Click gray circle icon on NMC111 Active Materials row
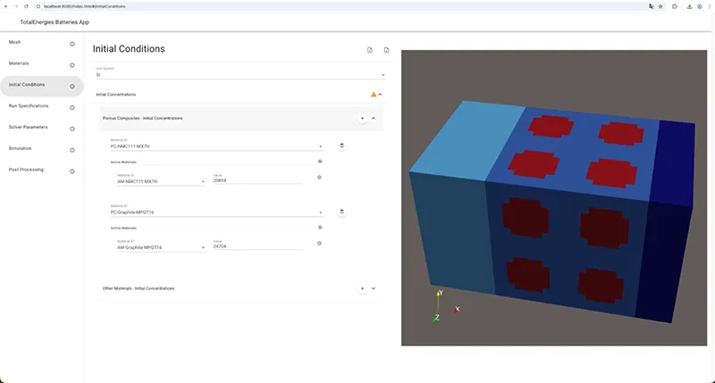Image resolution: width=715 pixels, height=383 pixels. click(320, 162)
